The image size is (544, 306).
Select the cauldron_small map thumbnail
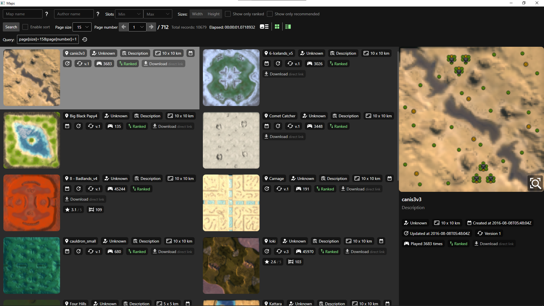(32, 265)
